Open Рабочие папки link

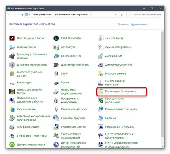click(26, 109)
